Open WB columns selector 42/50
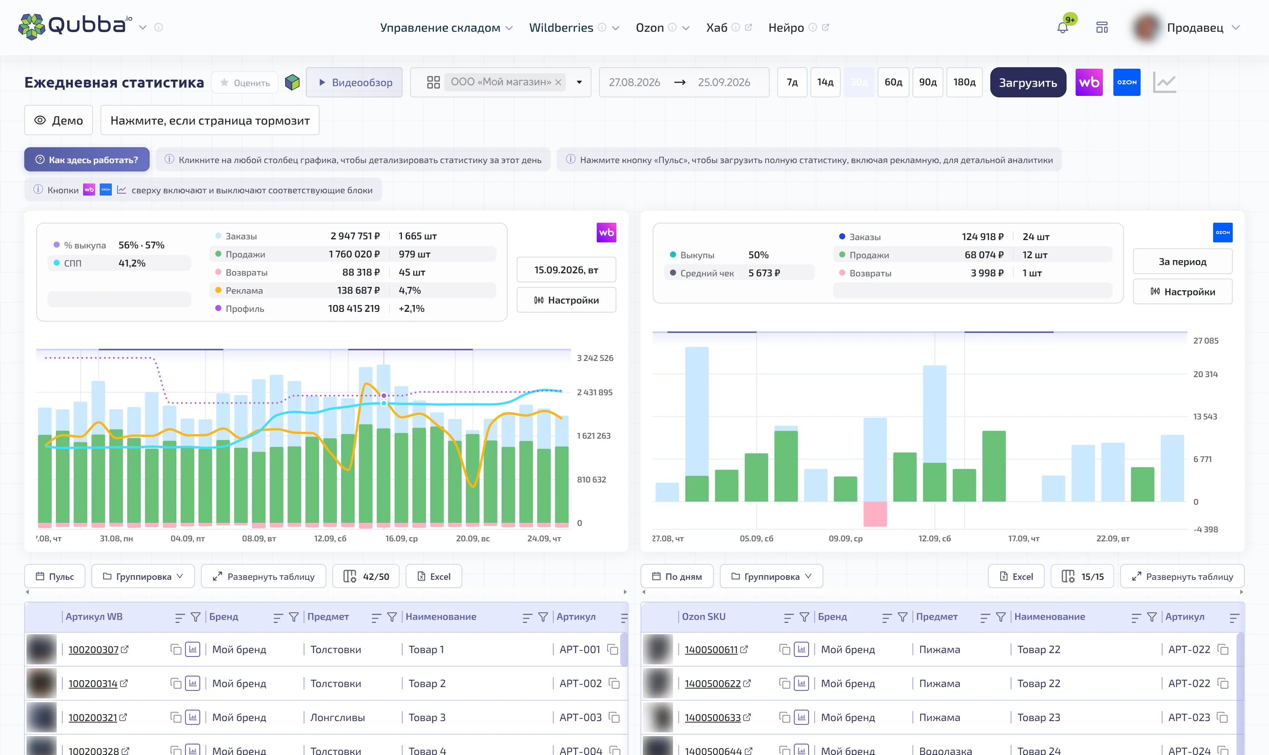This screenshot has height=755, width=1269. point(366,576)
